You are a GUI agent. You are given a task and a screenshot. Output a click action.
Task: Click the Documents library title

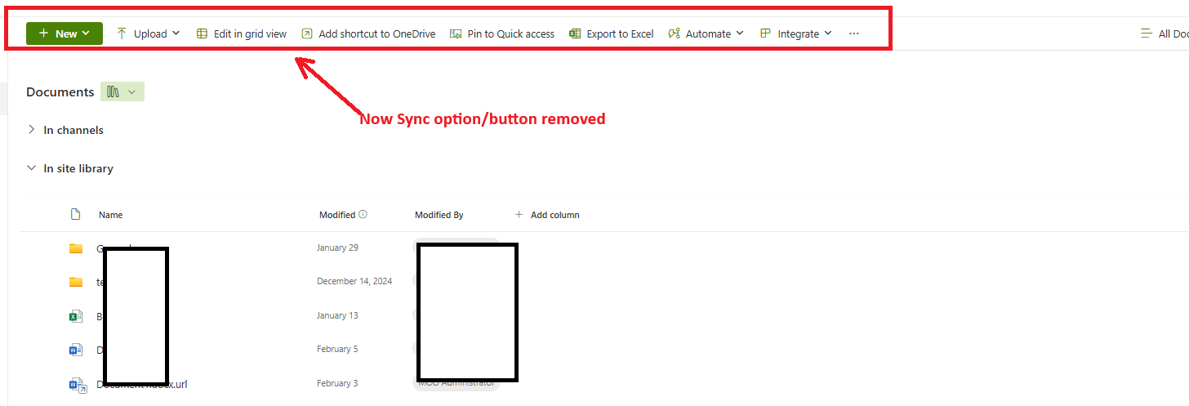[60, 91]
